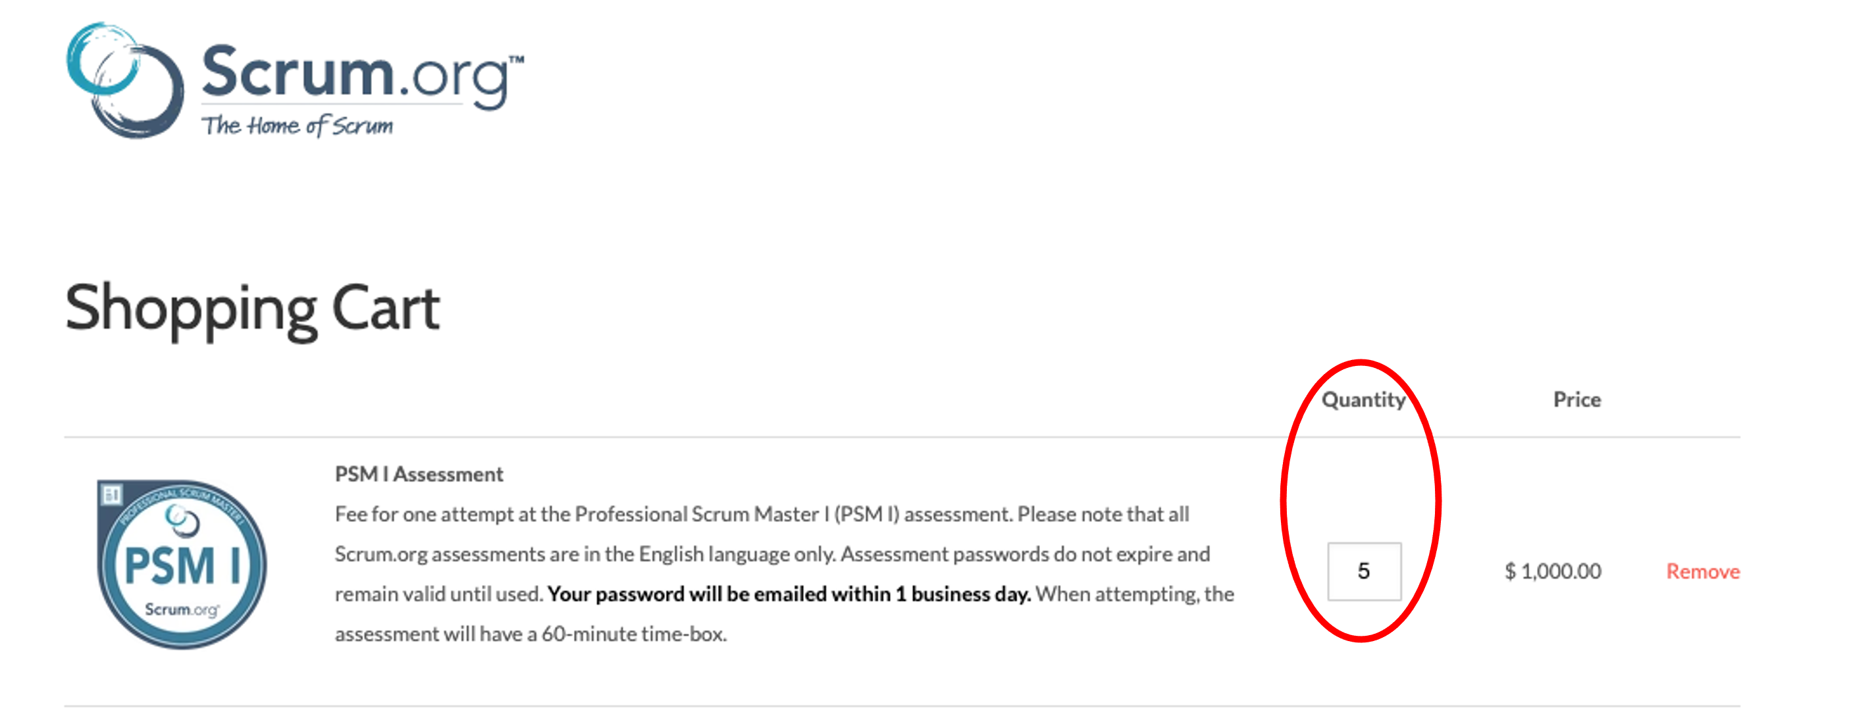Click the Scrum.org swirl logo icon
This screenshot has width=1849, height=724.
pyautogui.click(x=124, y=80)
